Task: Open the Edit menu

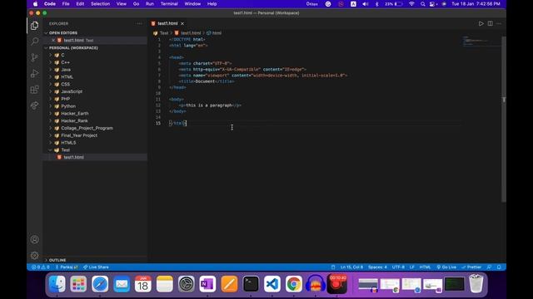Action: click(x=80, y=3)
